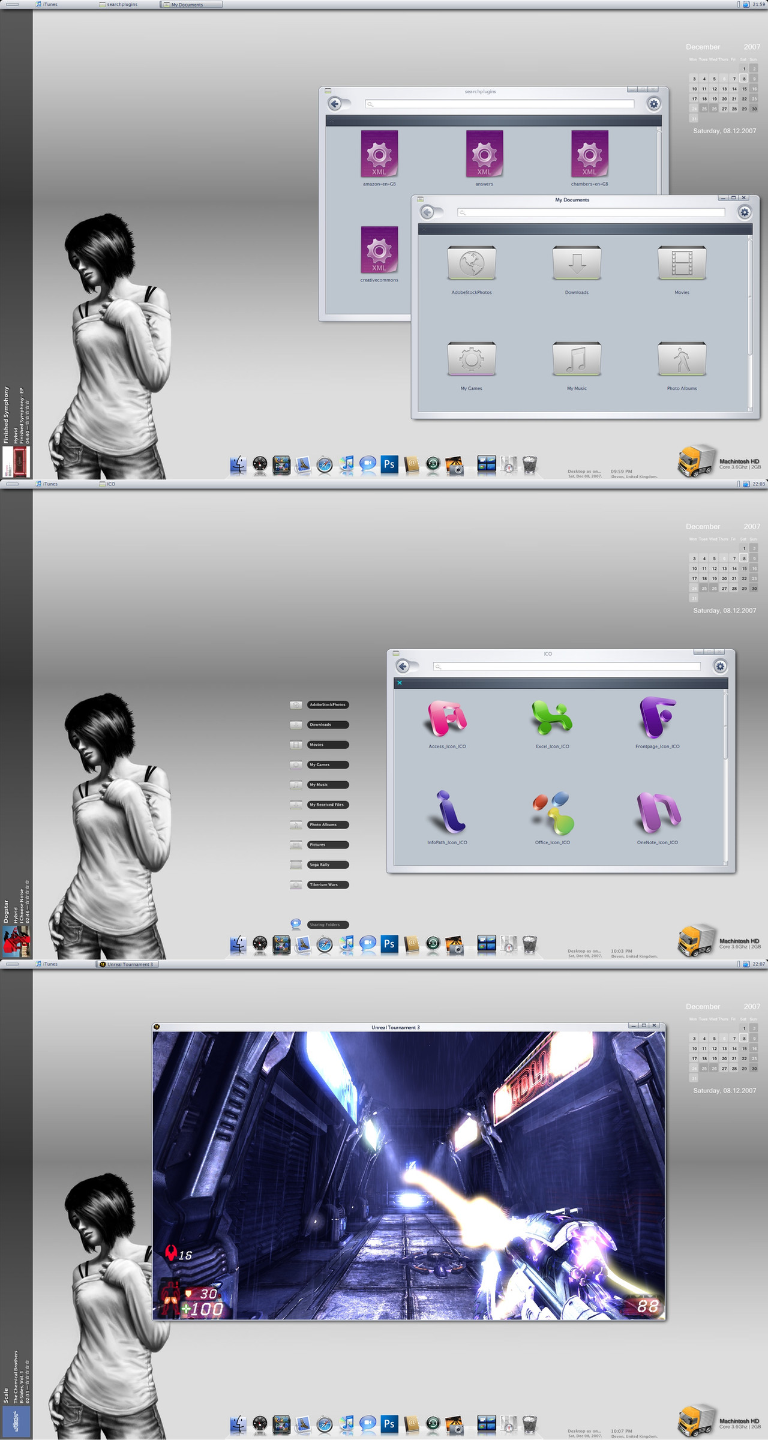Image resolution: width=768 pixels, height=1440 pixels.
Task: Click the 22:03 clock in the top bar
Action: tap(759, 484)
